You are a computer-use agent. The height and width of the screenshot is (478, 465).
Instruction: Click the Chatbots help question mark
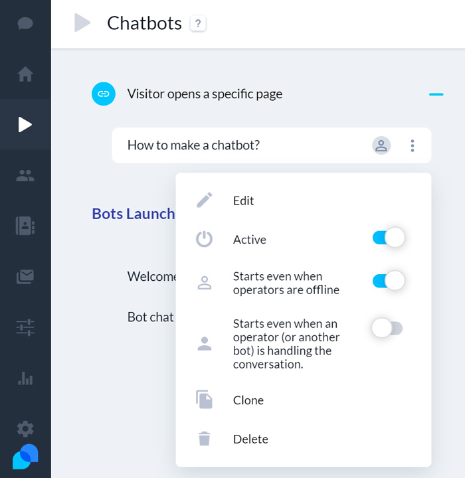coord(198,23)
